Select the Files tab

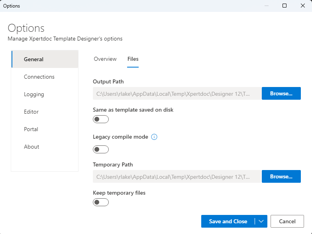(133, 59)
